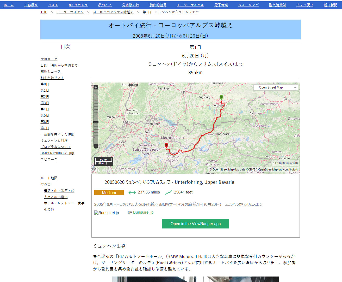
Task: Click the map zoom-out minus at the slider bottom
Action: click(96, 146)
